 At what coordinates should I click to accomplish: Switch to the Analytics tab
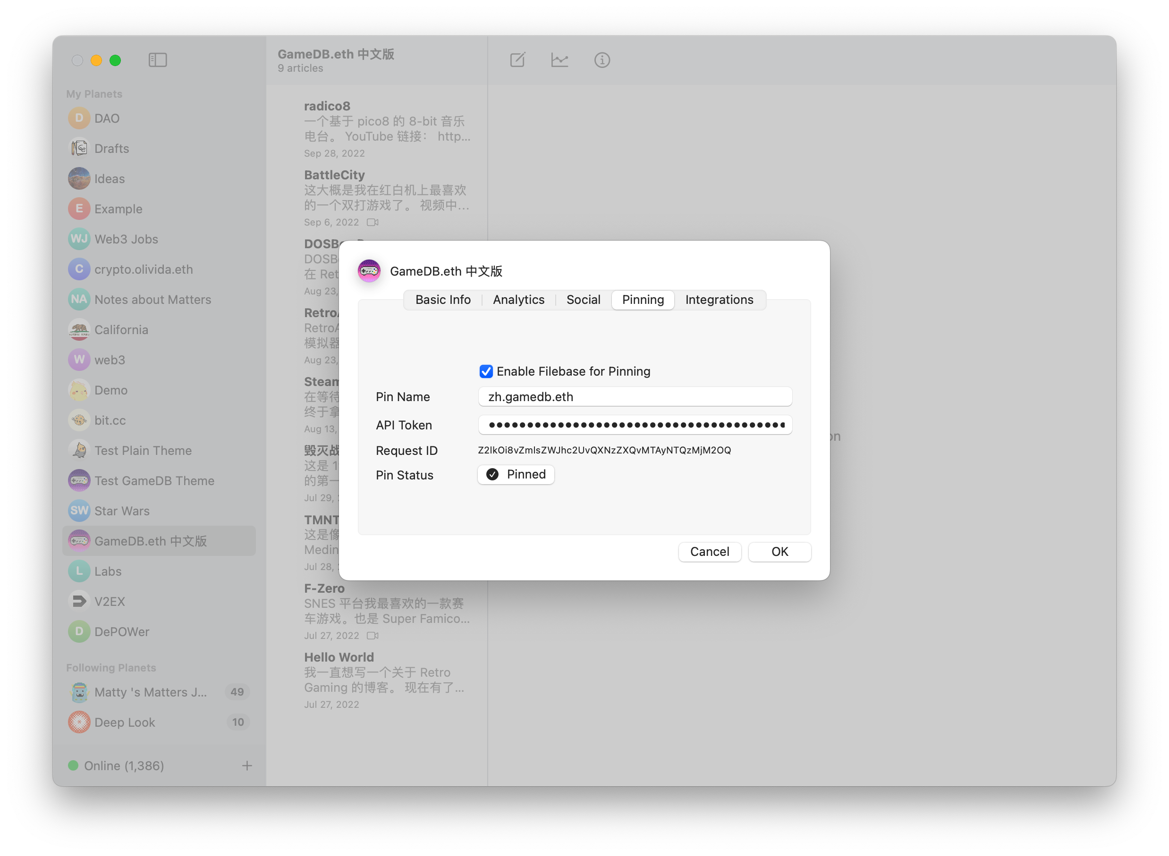tap(518, 300)
